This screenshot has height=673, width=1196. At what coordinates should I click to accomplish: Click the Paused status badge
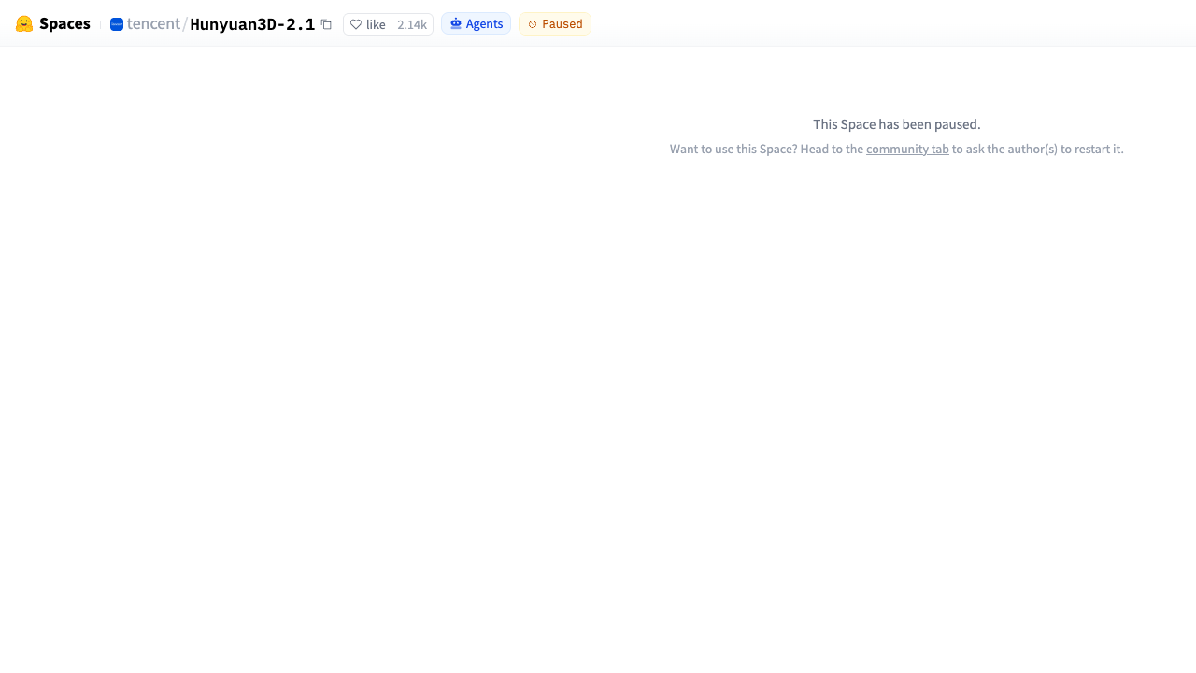555,23
